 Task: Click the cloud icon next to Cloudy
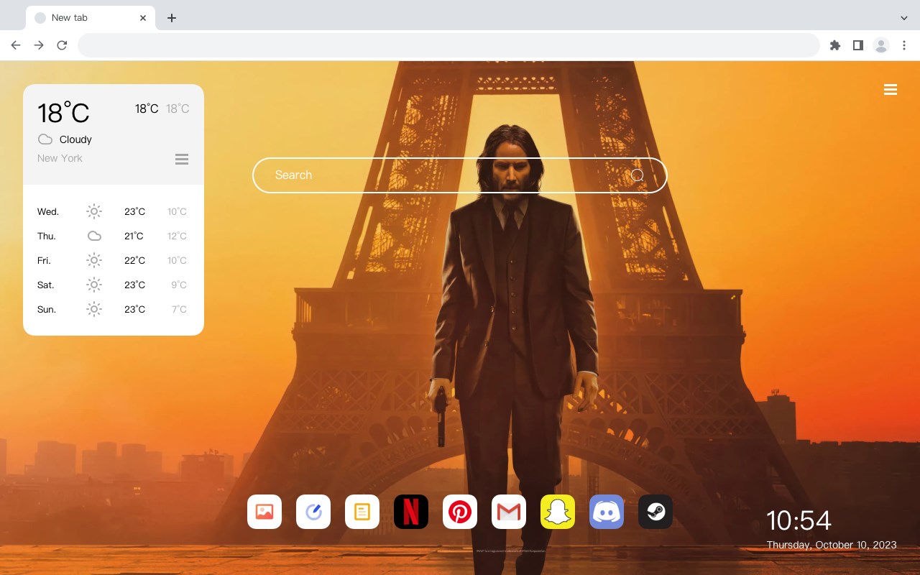45,139
